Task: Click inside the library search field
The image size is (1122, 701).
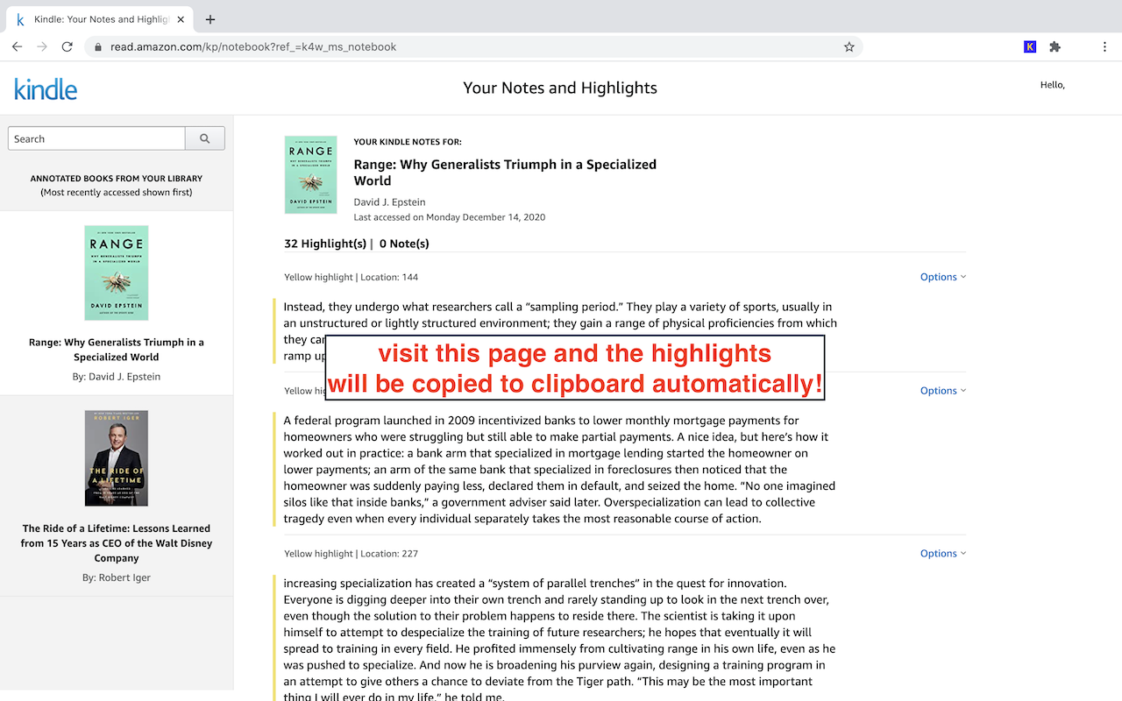Action: click(x=96, y=138)
